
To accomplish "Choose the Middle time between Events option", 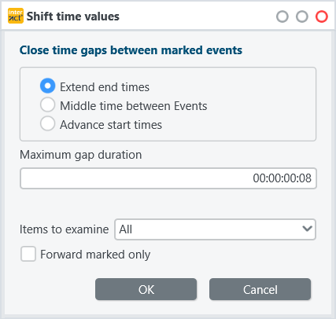I will click(x=47, y=104).
